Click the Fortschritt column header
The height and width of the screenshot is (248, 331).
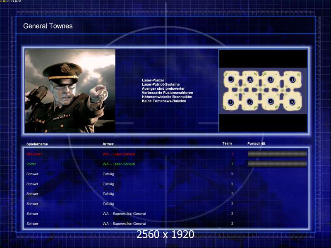(256, 143)
